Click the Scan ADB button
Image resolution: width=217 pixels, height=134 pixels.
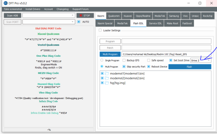[12, 16]
